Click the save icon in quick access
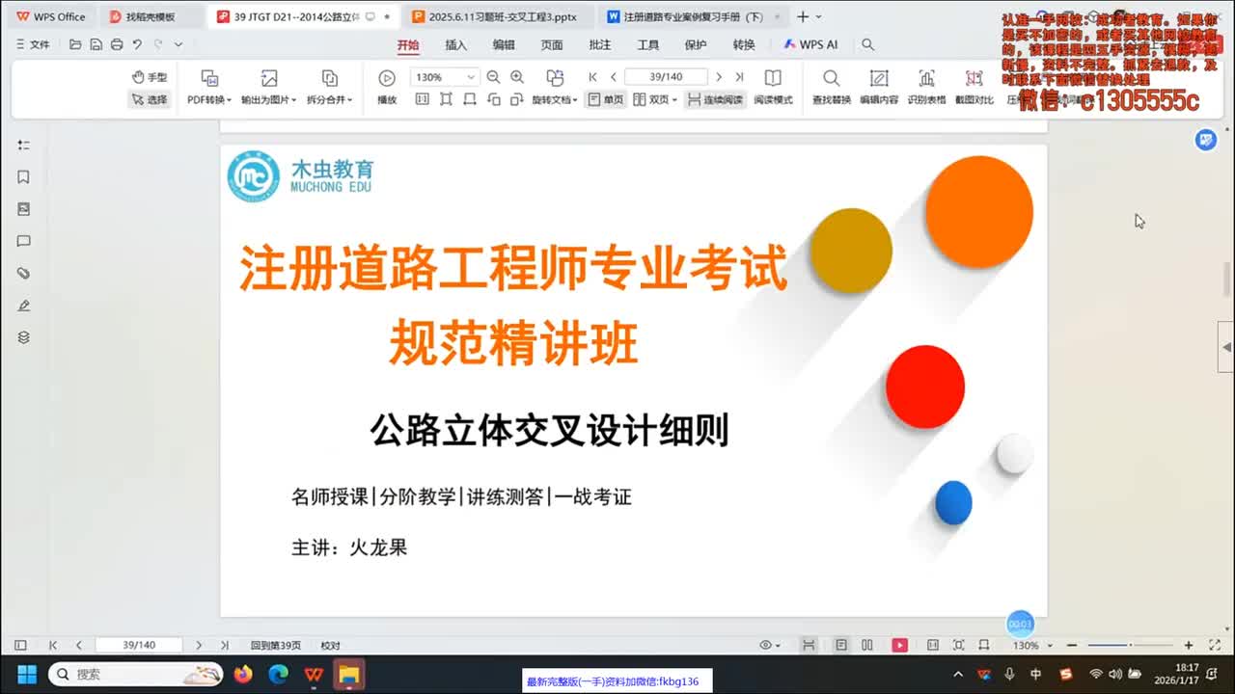The width and height of the screenshot is (1235, 694). (x=96, y=44)
